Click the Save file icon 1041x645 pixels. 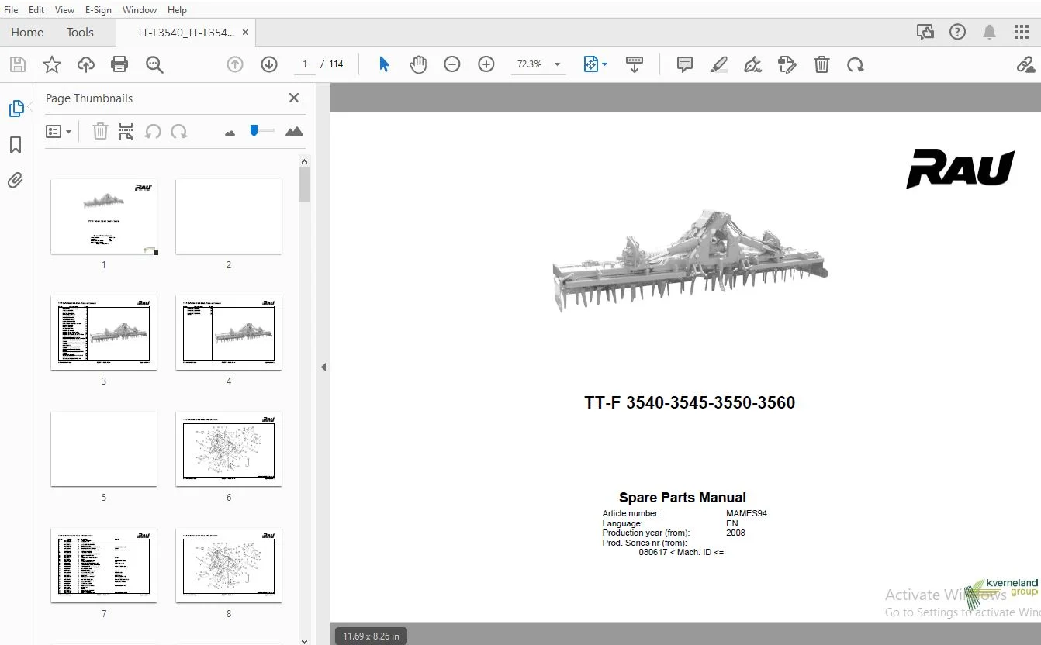click(17, 64)
